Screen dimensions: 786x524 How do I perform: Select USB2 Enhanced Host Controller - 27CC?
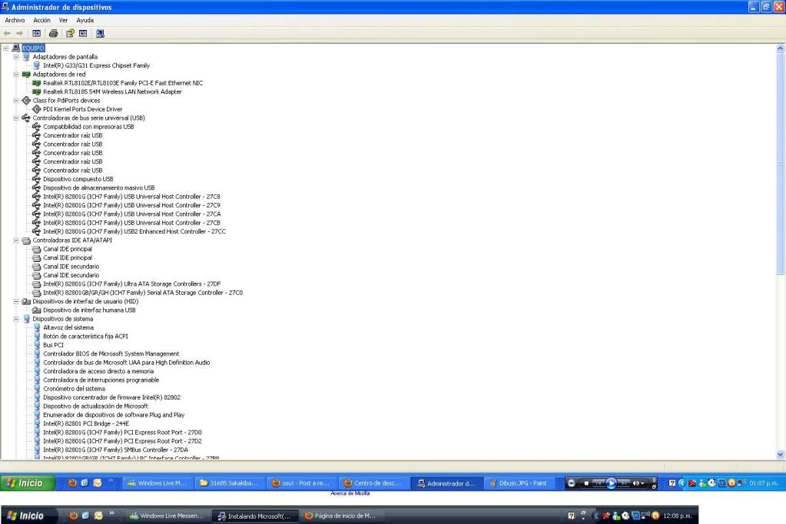tap(134, 232)
